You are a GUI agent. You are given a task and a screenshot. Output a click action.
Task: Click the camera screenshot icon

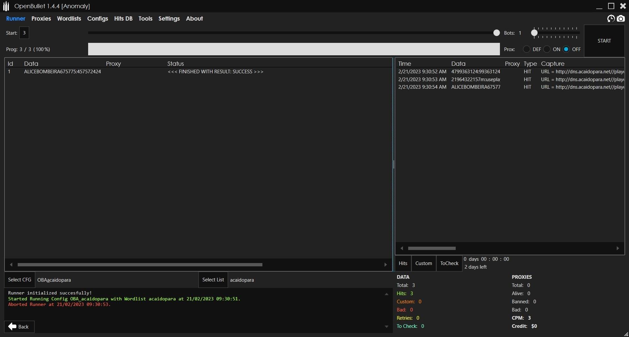tap(621, 19)
